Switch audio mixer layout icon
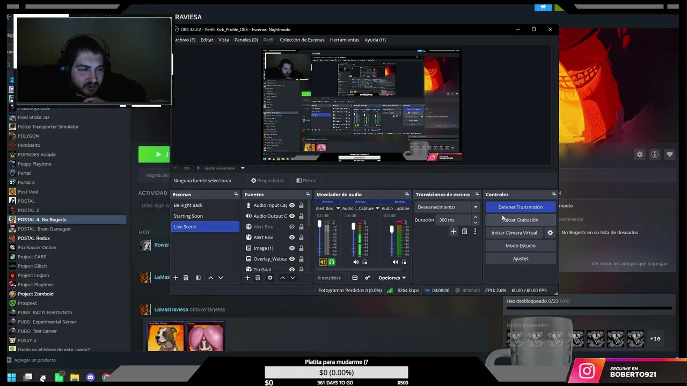The image size is (687, 386). 355,278
